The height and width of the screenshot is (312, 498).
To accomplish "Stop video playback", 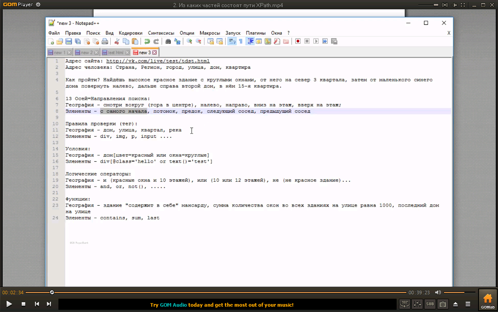I will click(x=23, y=304).
